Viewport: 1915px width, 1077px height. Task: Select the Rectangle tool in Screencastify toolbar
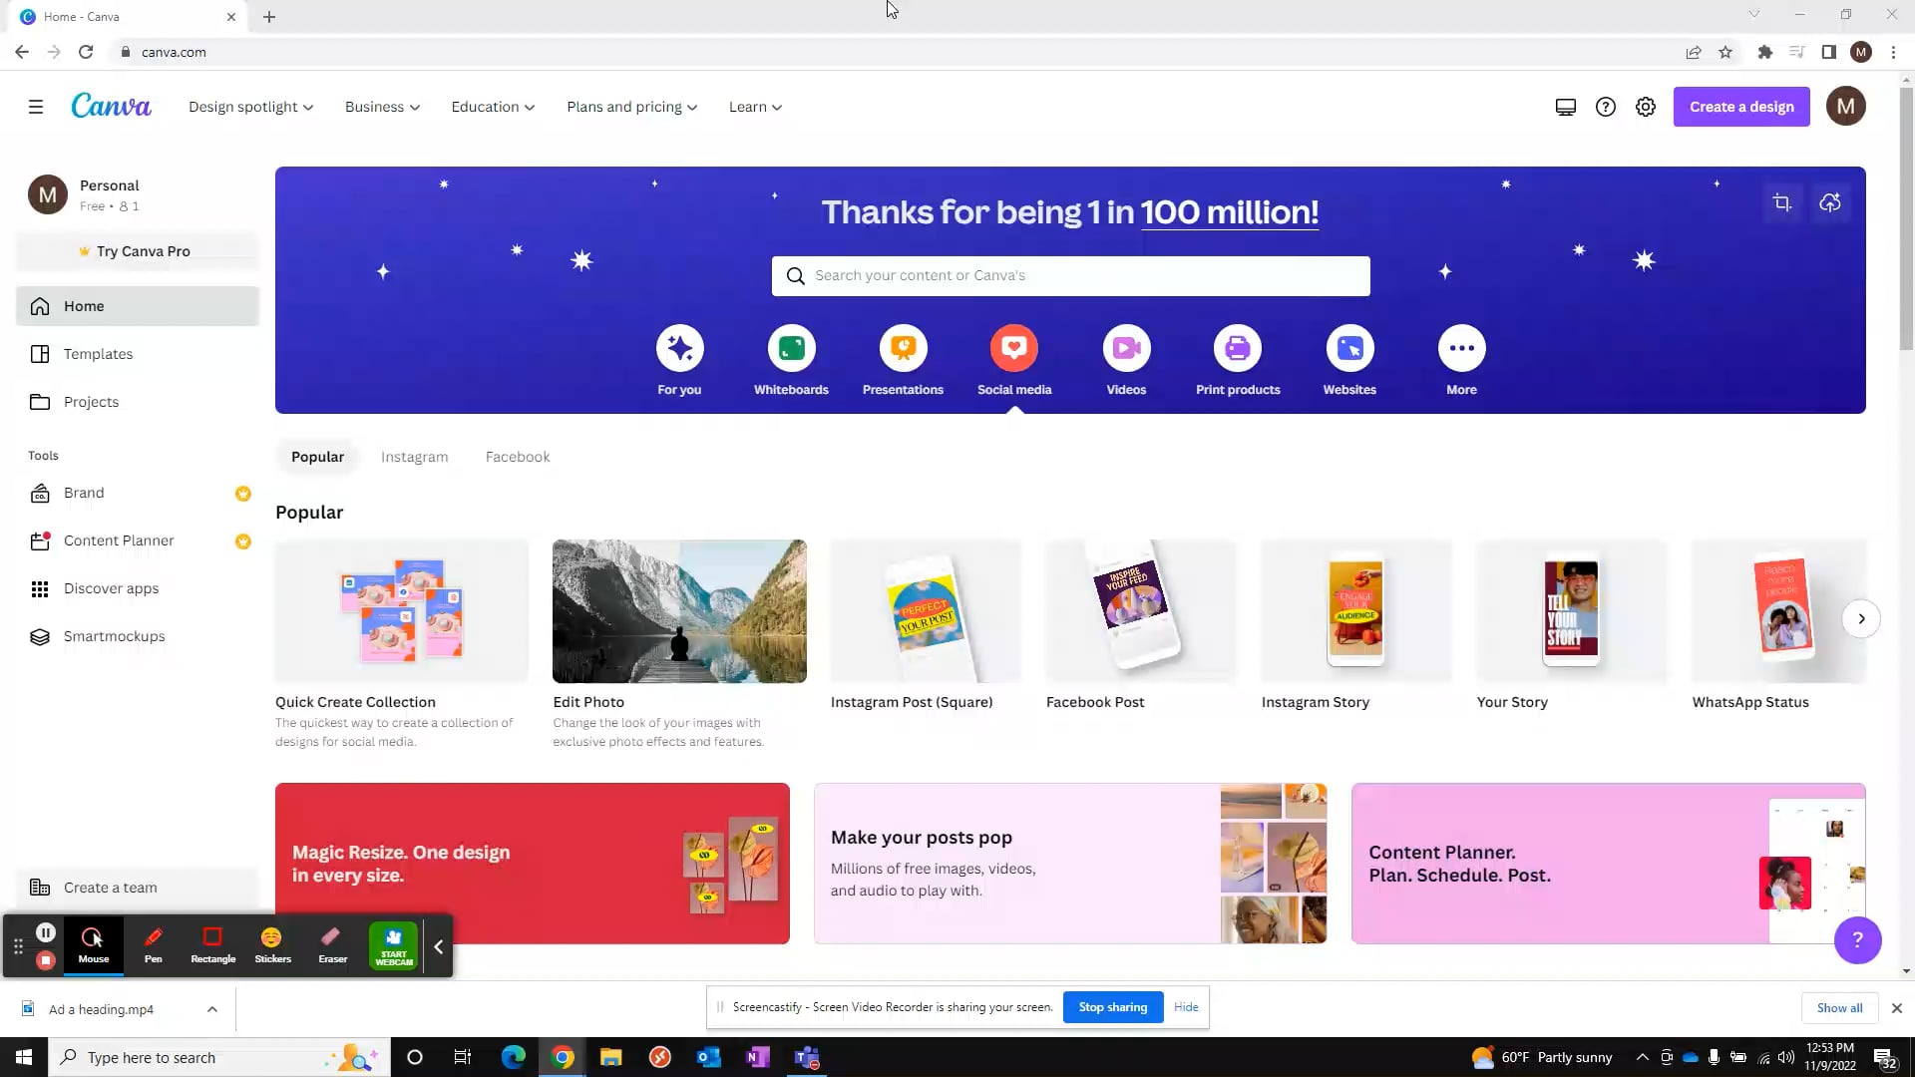tap(212, 945)
